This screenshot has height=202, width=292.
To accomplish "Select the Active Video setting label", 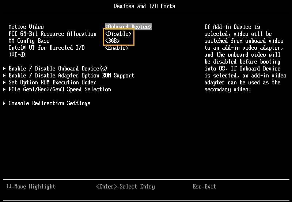I will pos(26,27).
